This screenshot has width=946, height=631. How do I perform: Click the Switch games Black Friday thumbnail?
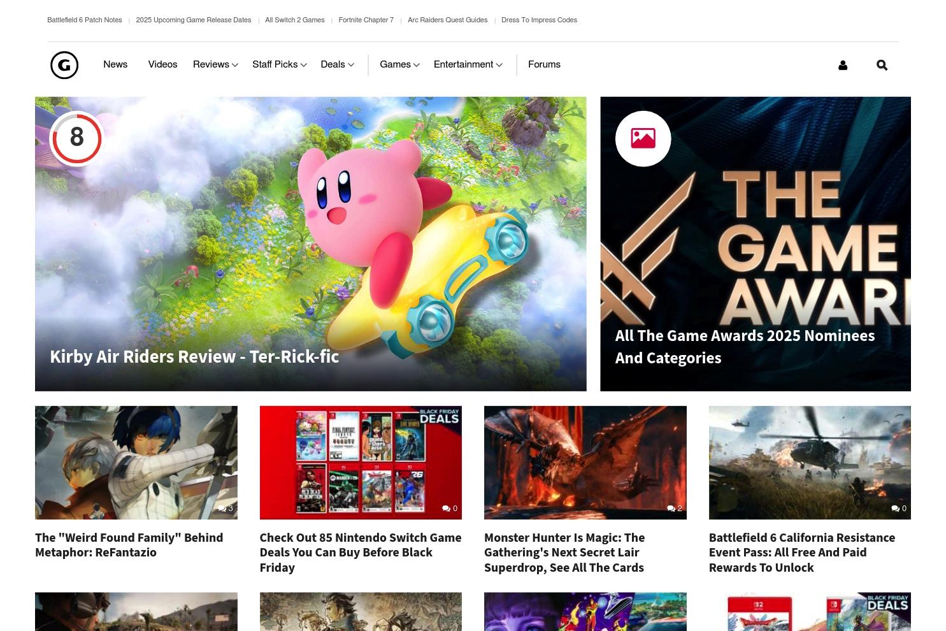point(361,463)
